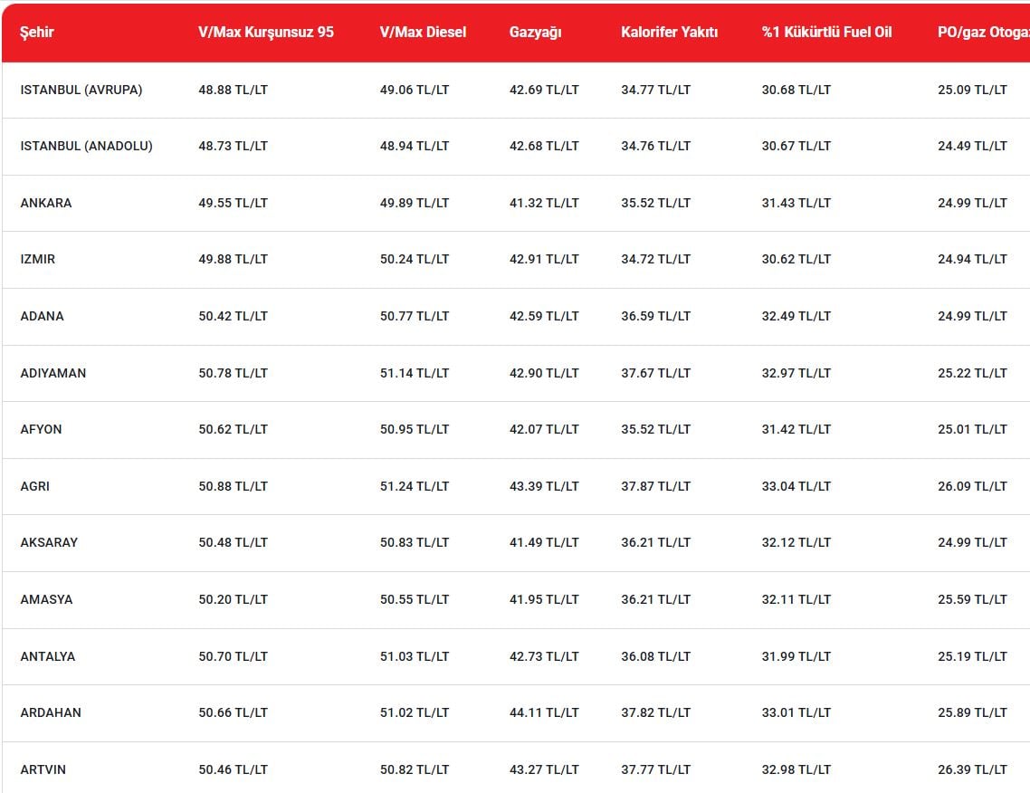This screenshot has width=1030, height=793.
Task: Click Amasya's Gazyağı price 41.95 TL/LT
Action: tap(545, 599)
